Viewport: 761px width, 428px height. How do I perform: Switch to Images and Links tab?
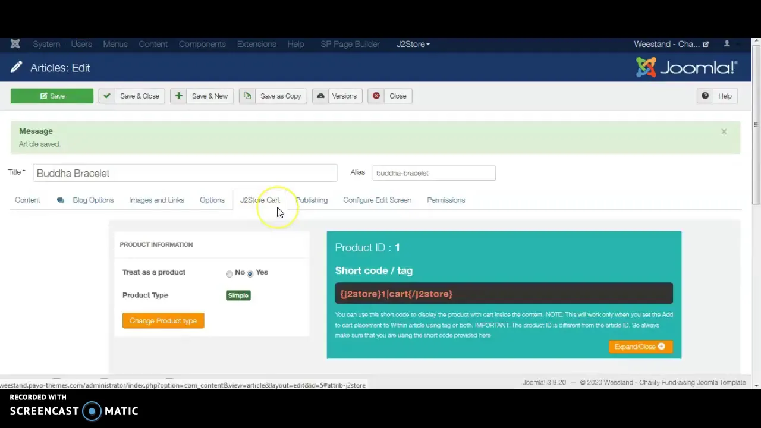(x=156, y=200)
